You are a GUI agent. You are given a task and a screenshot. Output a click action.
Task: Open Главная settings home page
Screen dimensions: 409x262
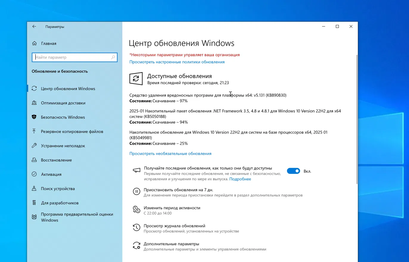(49, 43)
